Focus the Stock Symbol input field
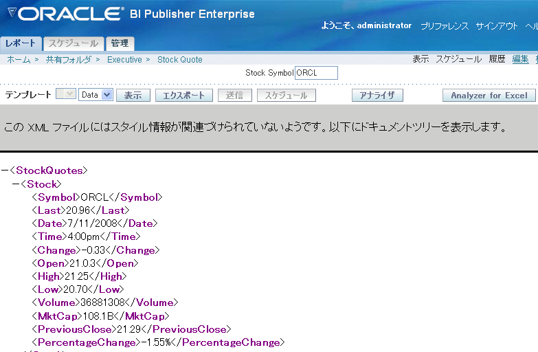 [x=316, y=73]
